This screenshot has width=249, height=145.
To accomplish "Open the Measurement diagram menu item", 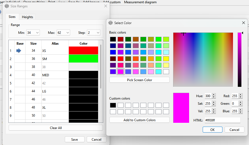I will tap(140, 2).
